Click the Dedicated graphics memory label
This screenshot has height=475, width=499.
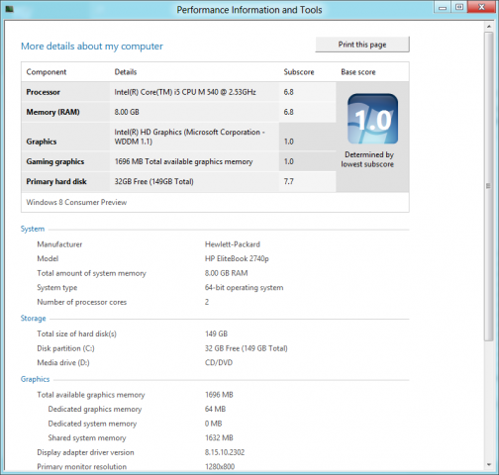95,410
